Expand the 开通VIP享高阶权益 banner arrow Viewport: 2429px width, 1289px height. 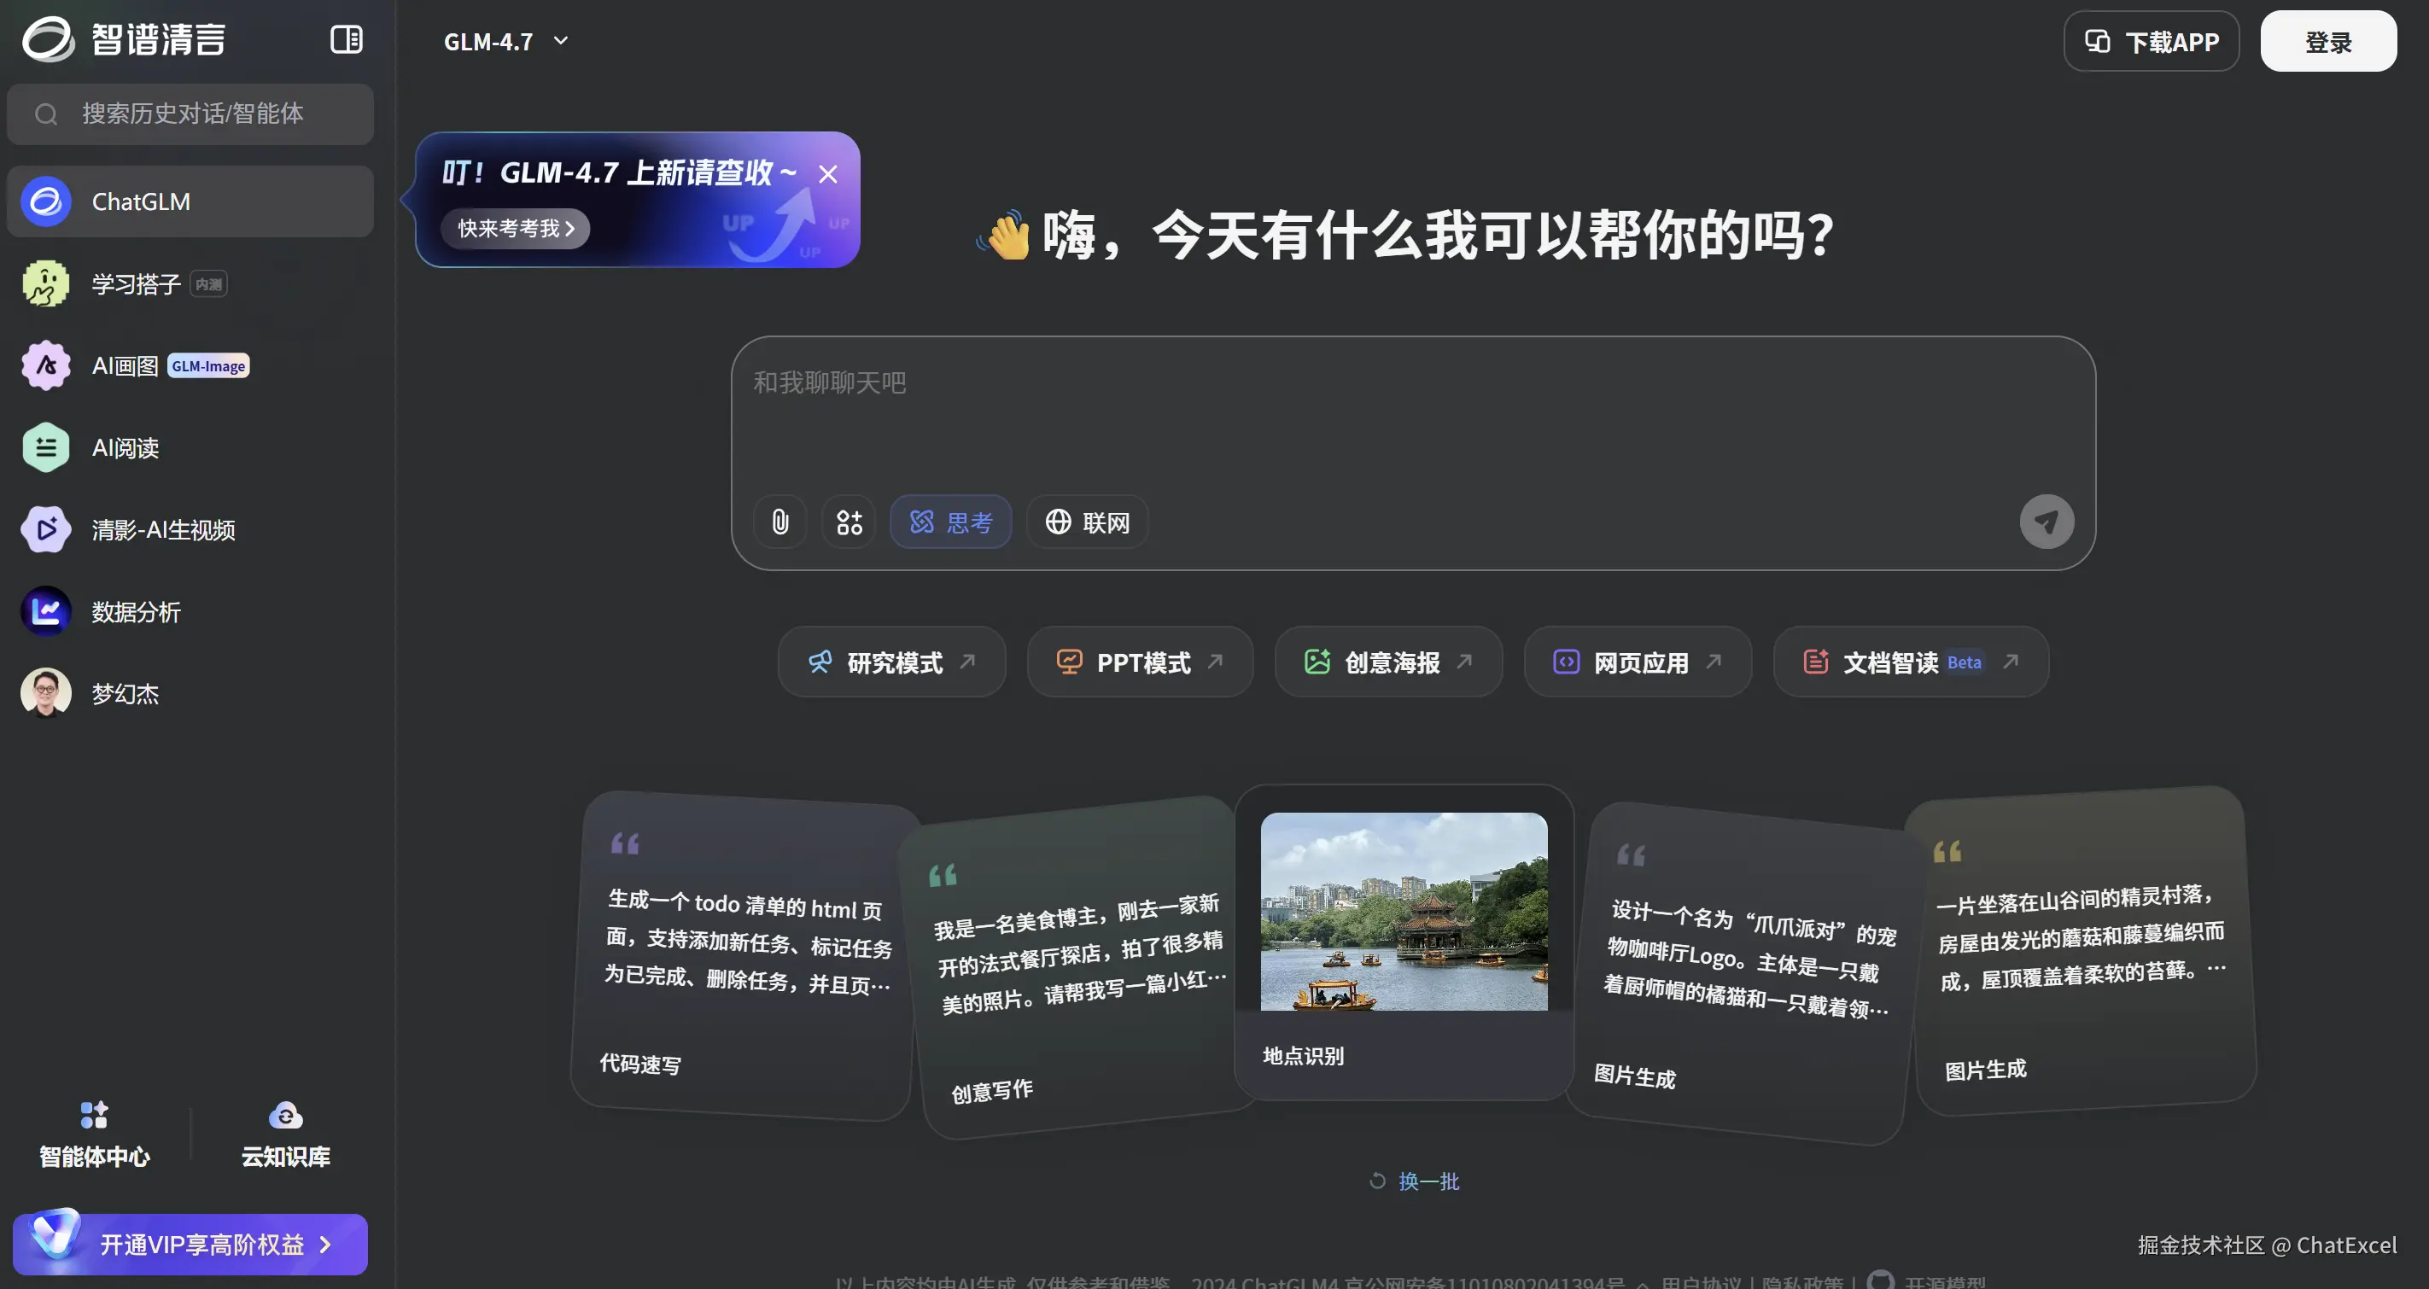[x=325, y=1245]
